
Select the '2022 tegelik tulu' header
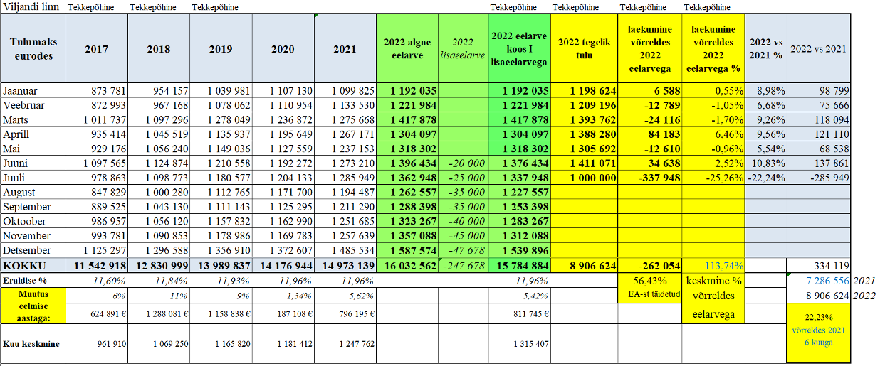(x=583, y=49)
